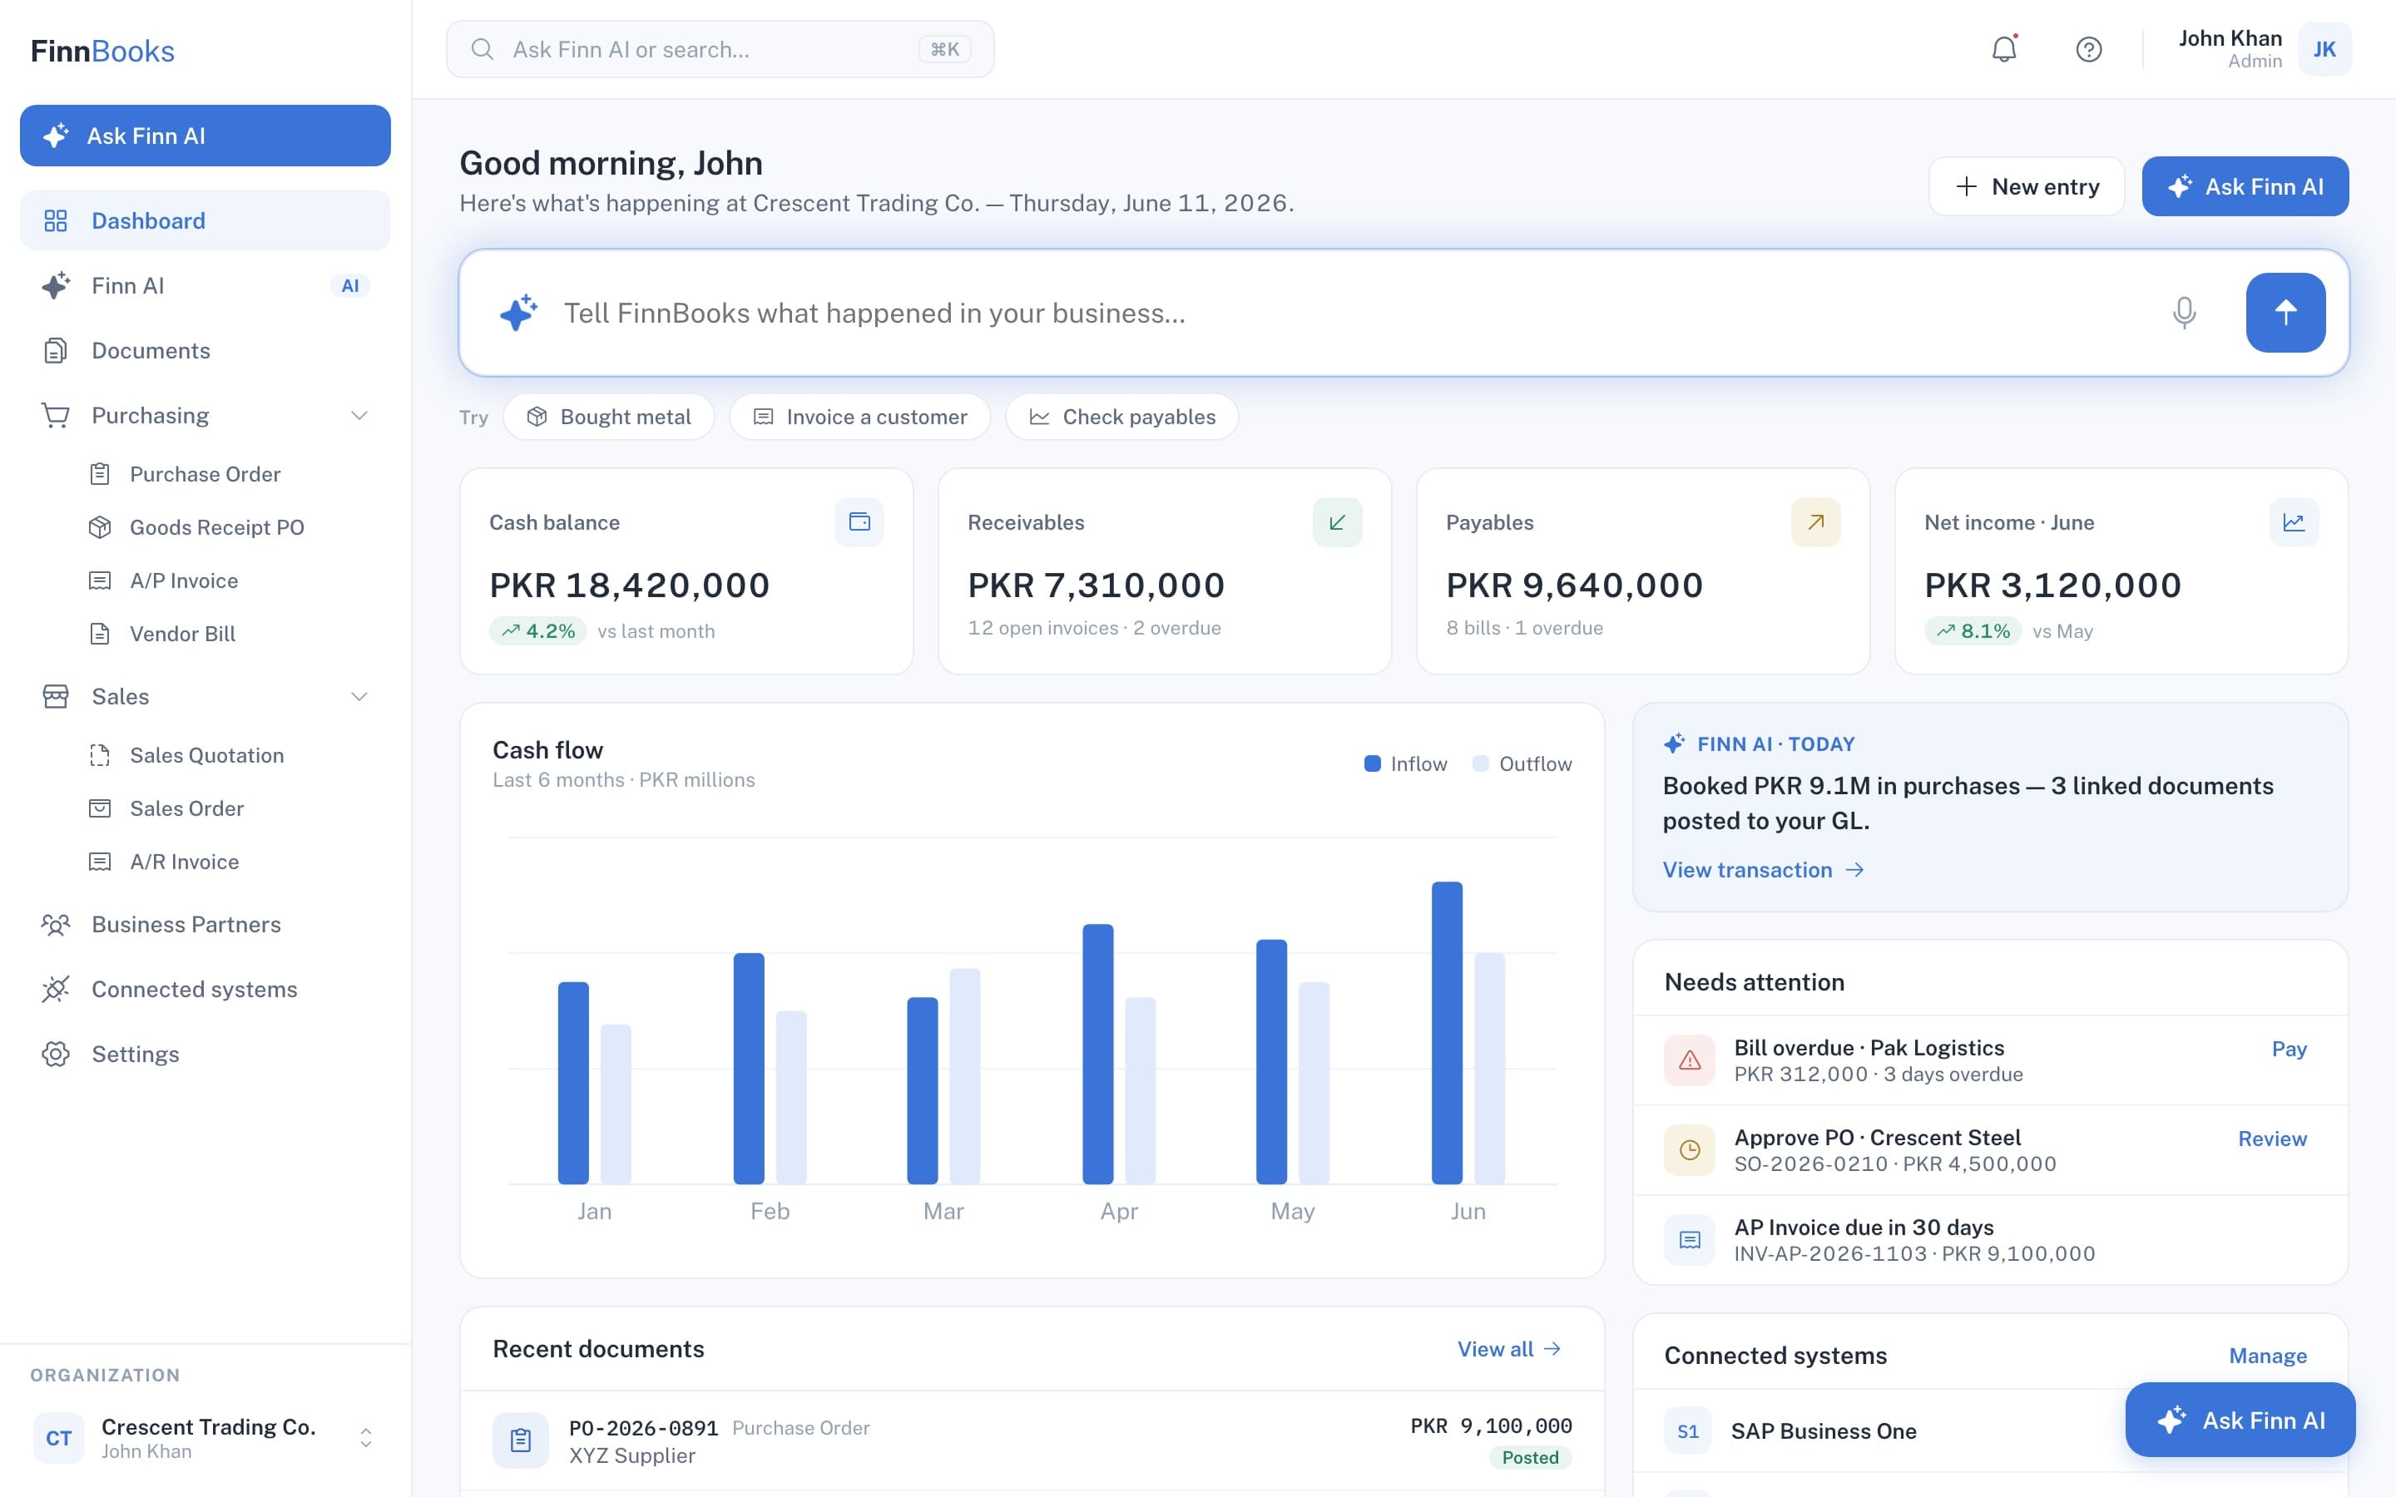The height and width of the screenshot is (1497, 2396).
Task: Collapse the Sales section chevron
Action: [359, 696]
